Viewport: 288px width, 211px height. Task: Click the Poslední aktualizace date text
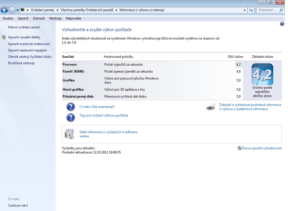point(91,152)
